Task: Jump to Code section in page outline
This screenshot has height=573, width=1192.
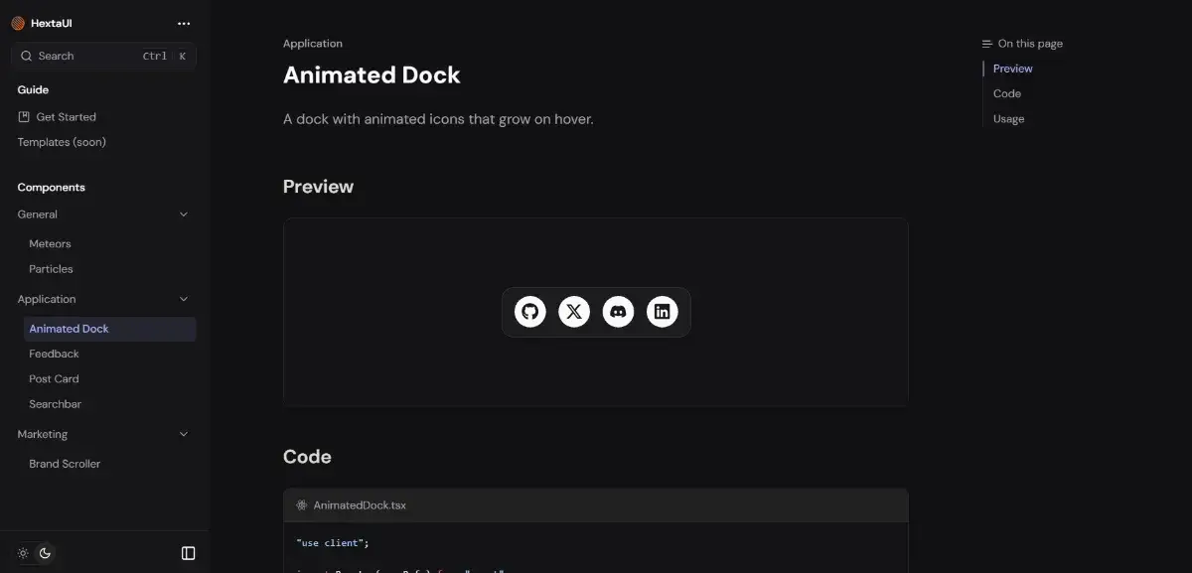Action: tap(1007, 93)
